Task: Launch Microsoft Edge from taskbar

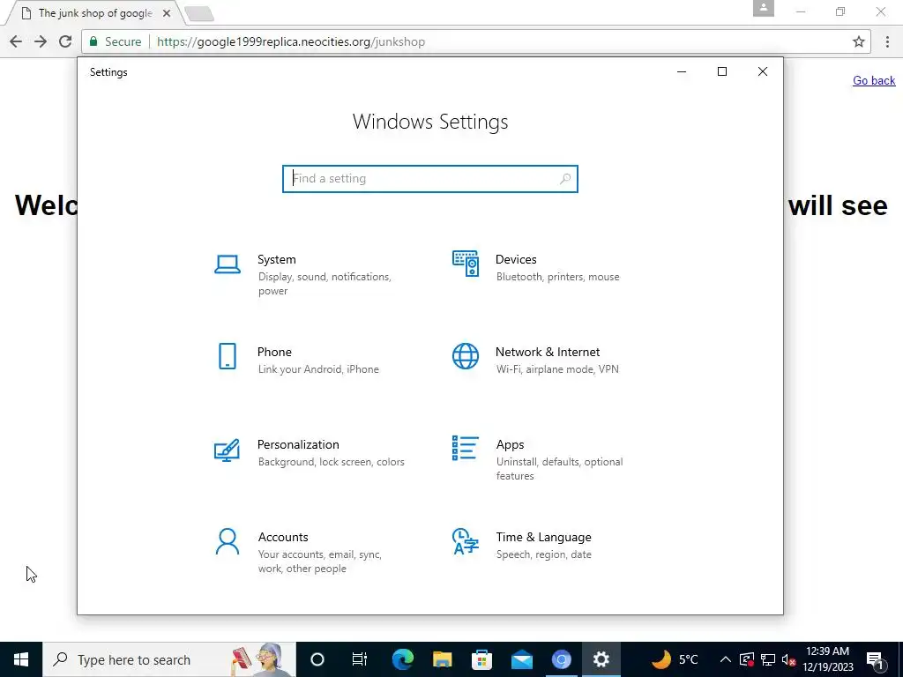Action: (402, 659)
